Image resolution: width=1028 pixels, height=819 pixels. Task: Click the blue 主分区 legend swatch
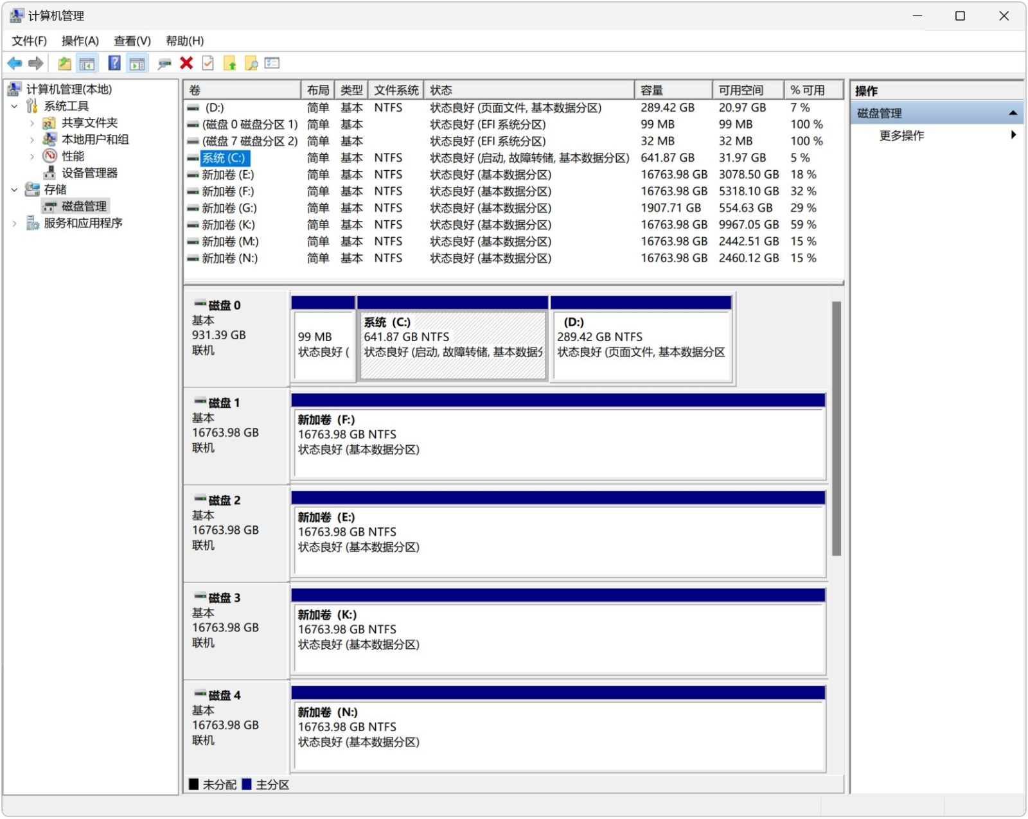tap(247, 784)
